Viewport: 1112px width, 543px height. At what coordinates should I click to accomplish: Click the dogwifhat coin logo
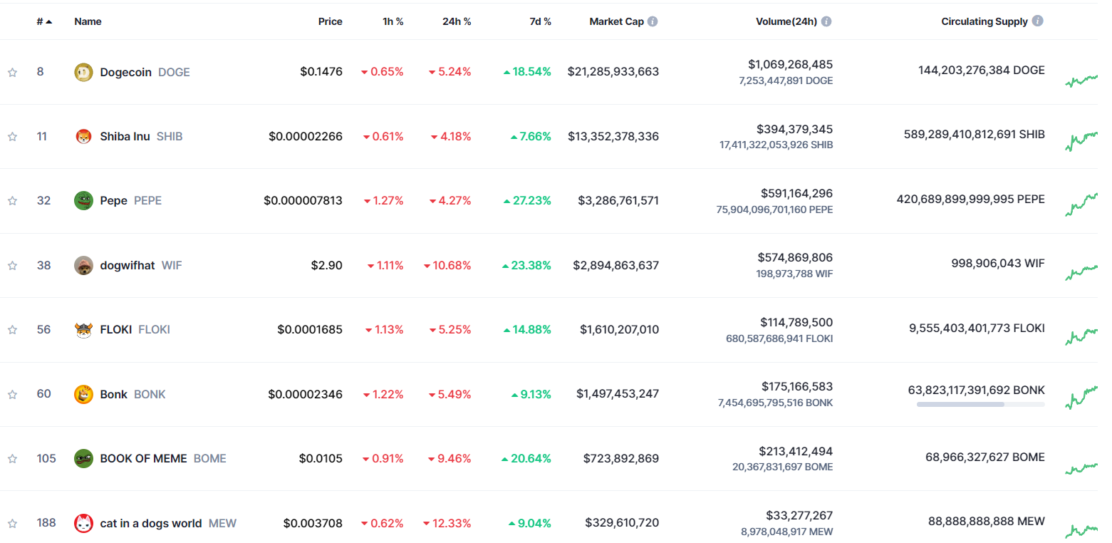coord(83,265)
